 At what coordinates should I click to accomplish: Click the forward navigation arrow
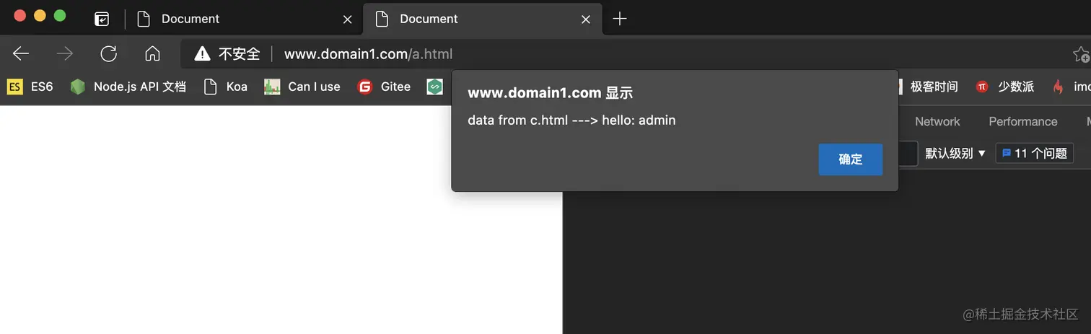[65, 53]
